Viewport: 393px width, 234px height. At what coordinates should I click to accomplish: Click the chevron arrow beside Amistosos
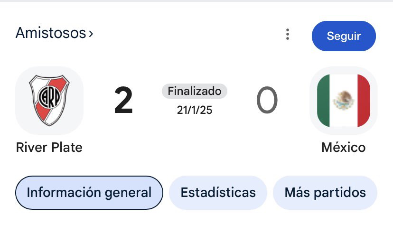pyautogui.click(x=91, y=34)
